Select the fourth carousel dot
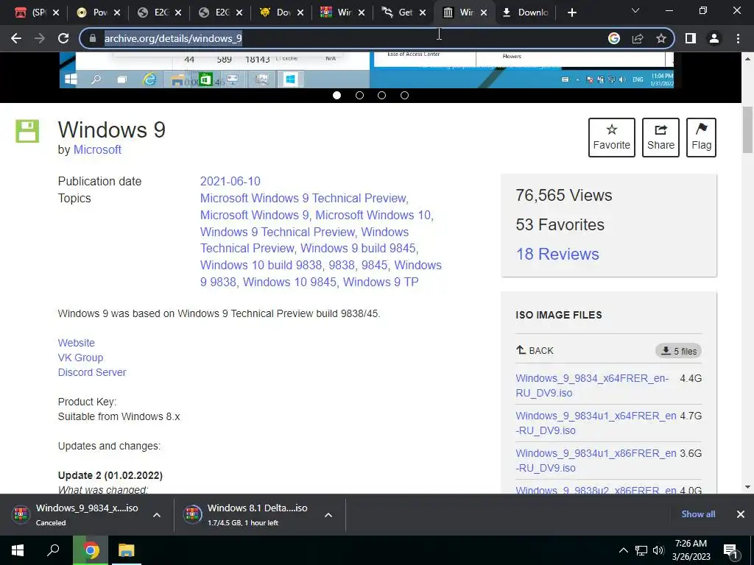Viewport: 754px width, 565px height. [404, 95]
